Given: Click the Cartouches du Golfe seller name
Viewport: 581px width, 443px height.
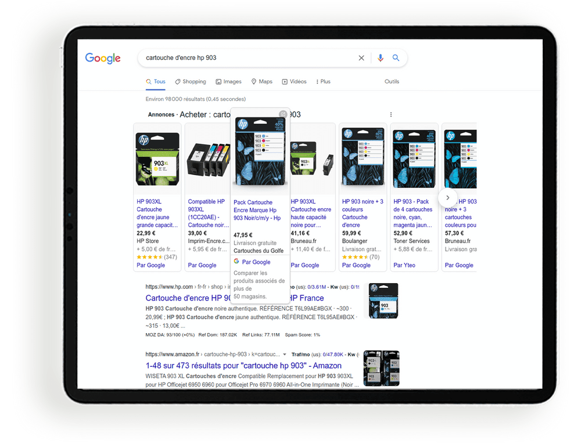Looking at the screenshot, I should [259, 251].
